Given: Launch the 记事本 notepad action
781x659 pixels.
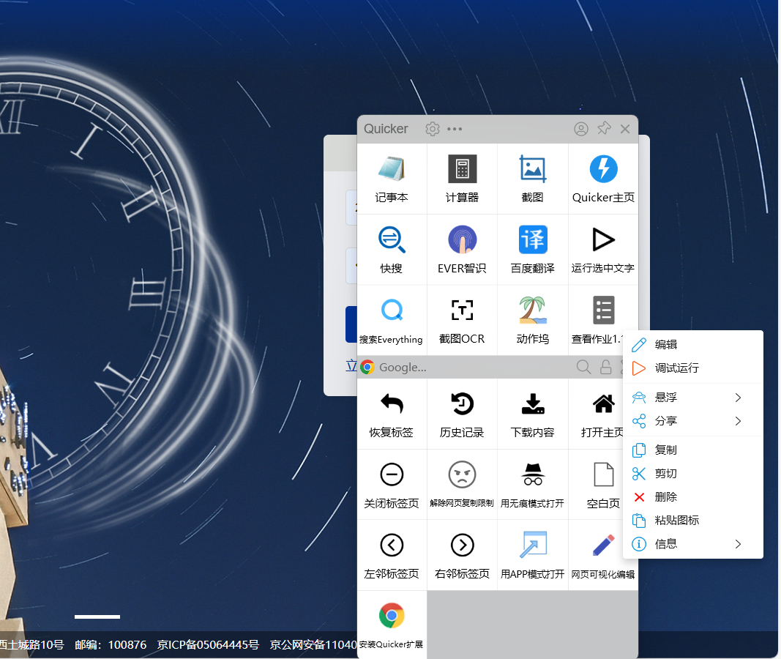Looking at the screenshot, I should (x=392, y=179).
